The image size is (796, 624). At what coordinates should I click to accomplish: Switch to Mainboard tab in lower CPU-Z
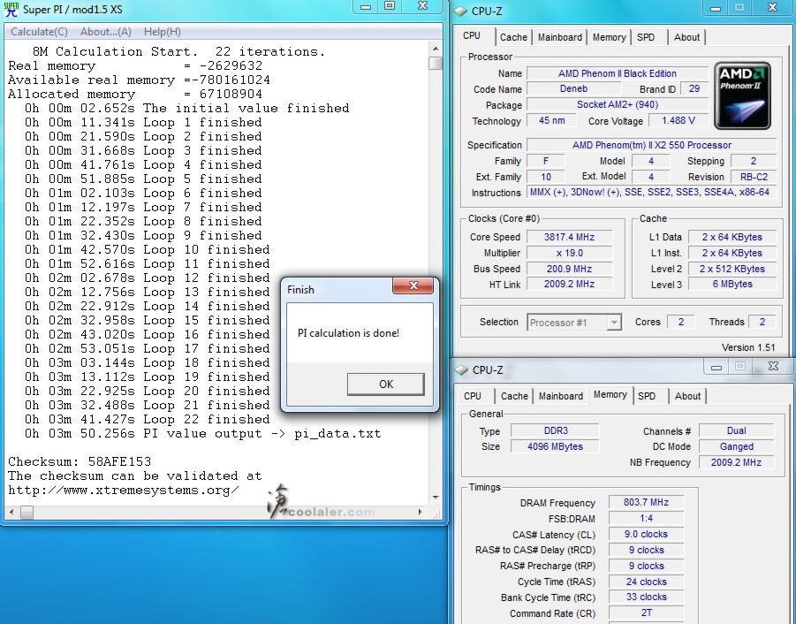pos(560,396)
